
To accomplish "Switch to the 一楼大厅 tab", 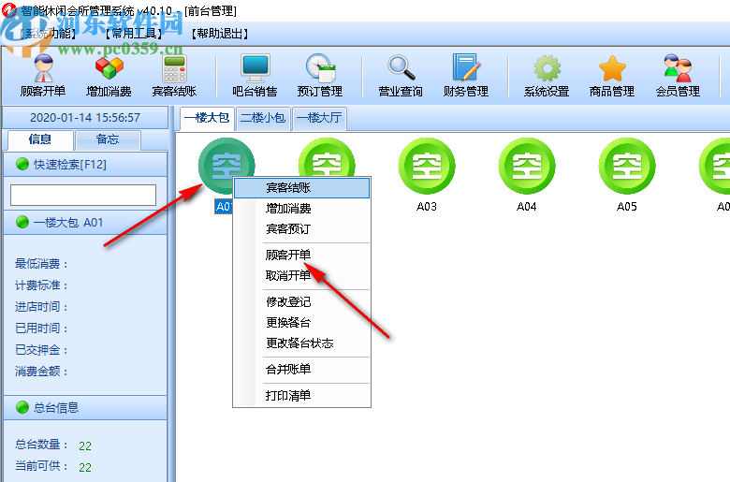I will [319, 118].
